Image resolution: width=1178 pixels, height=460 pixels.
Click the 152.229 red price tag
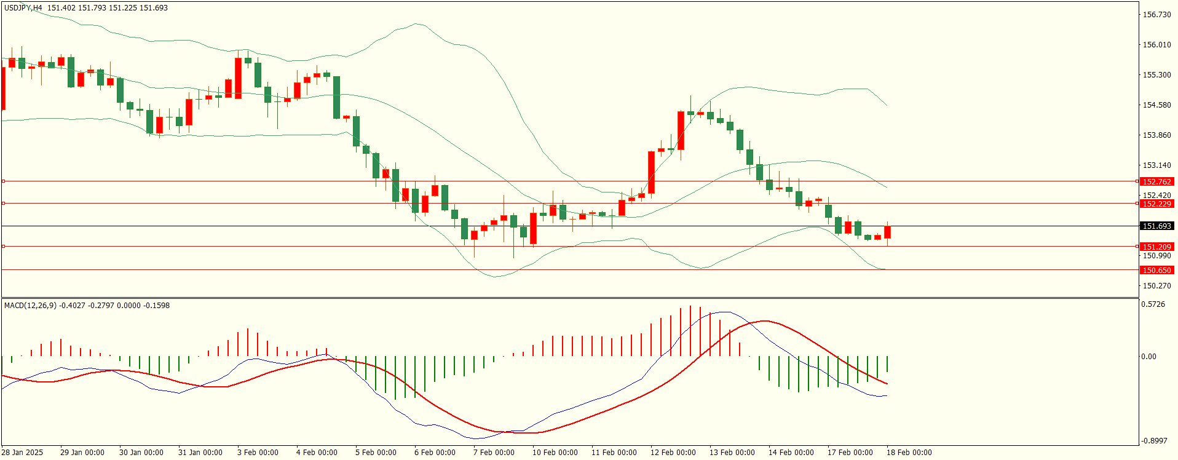point(1156,204)
